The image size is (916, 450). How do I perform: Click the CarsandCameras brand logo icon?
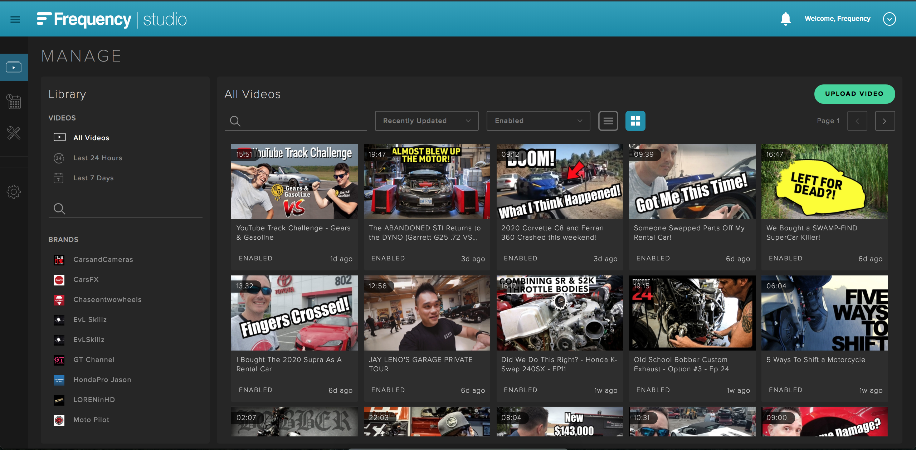[59, 260]
